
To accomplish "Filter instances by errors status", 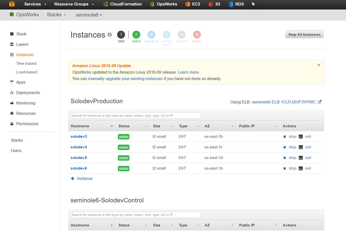I will [x=197, y=35].
